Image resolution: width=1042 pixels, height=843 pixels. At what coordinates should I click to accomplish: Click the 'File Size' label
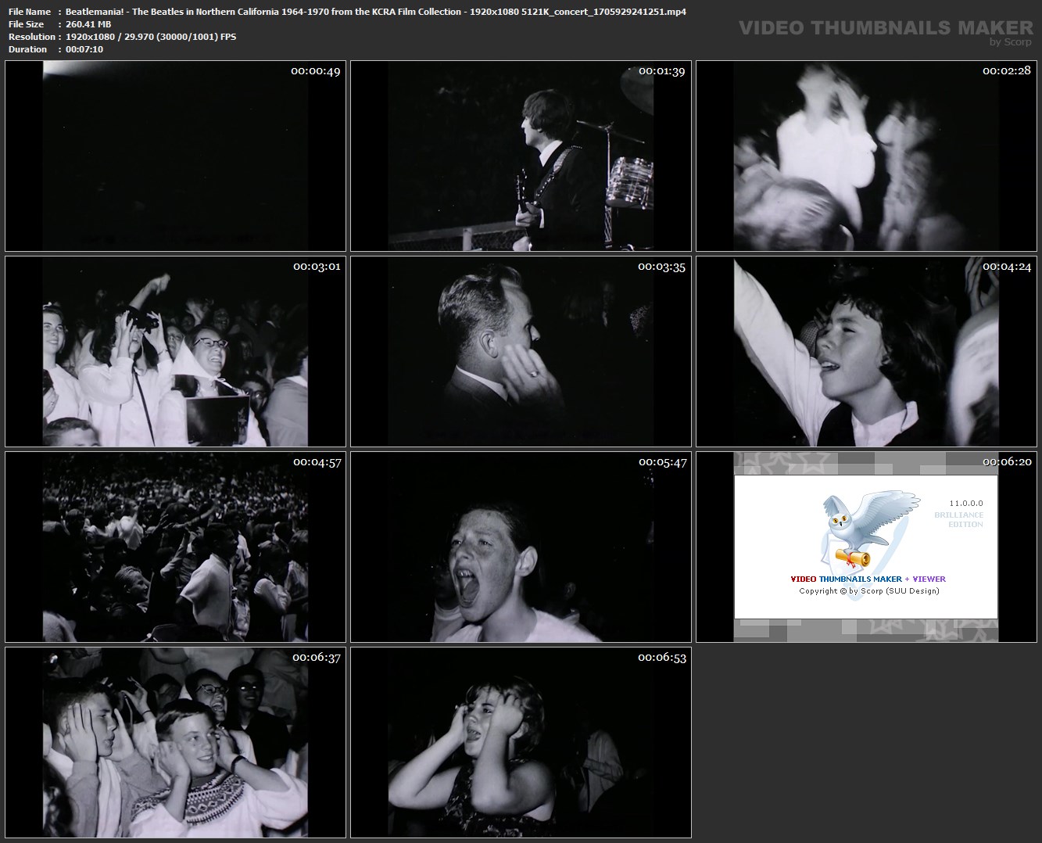(27, 24)
